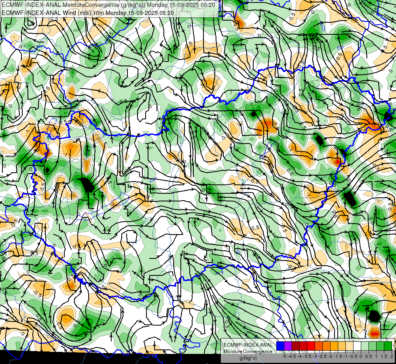Image resolution: width=396 pixels, height=364 pixels.
Task: Click the purple legend swatch
Action: (288, 346)
